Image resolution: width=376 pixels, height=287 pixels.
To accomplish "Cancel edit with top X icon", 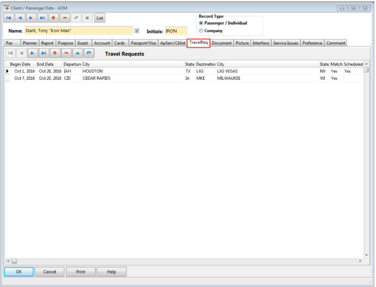I will 87,18.
